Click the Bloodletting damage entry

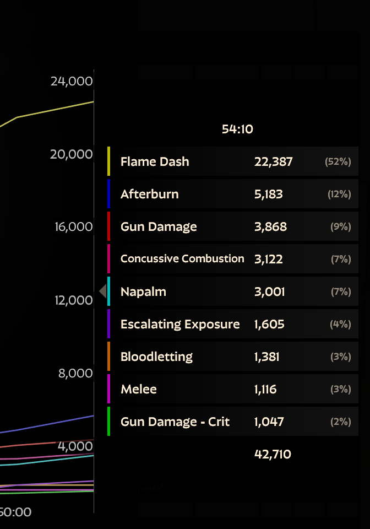[233, 357]
